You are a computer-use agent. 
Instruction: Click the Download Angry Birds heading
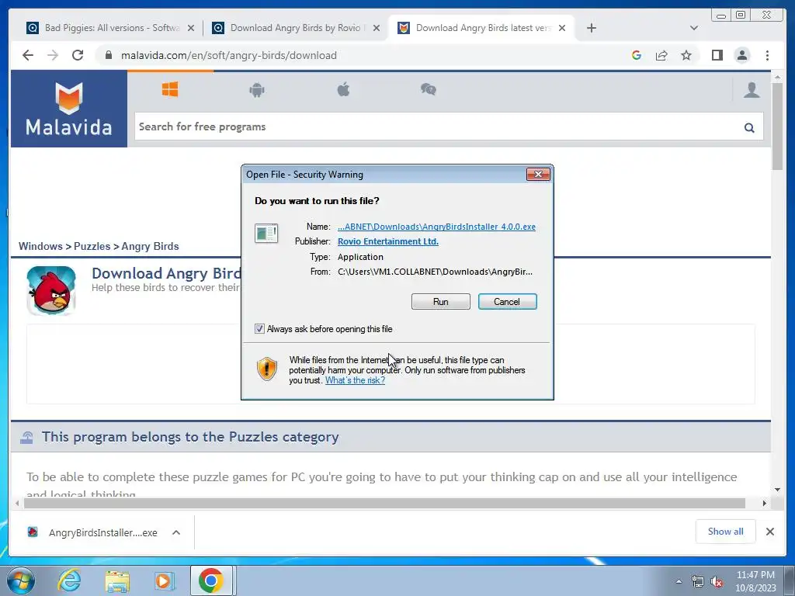166,274
